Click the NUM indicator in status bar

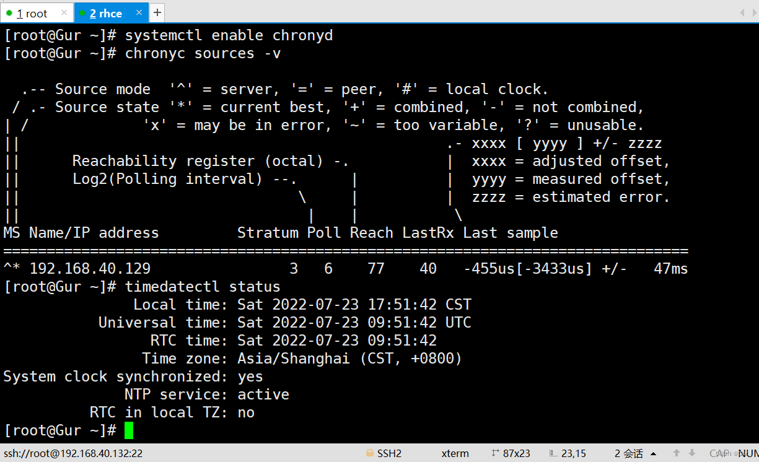coord(748,453)
